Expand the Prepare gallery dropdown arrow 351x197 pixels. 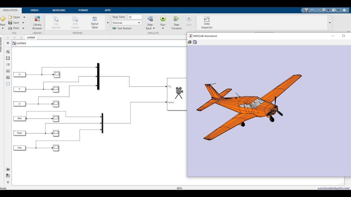[108, 23]
